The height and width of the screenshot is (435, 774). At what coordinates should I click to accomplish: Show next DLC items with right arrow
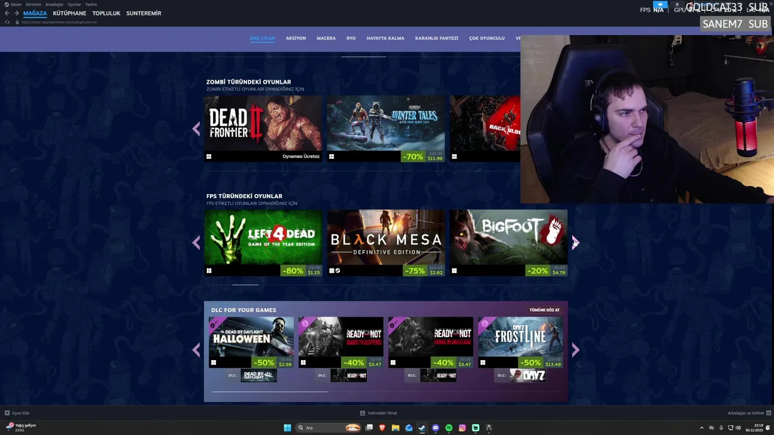click(575, 350)
